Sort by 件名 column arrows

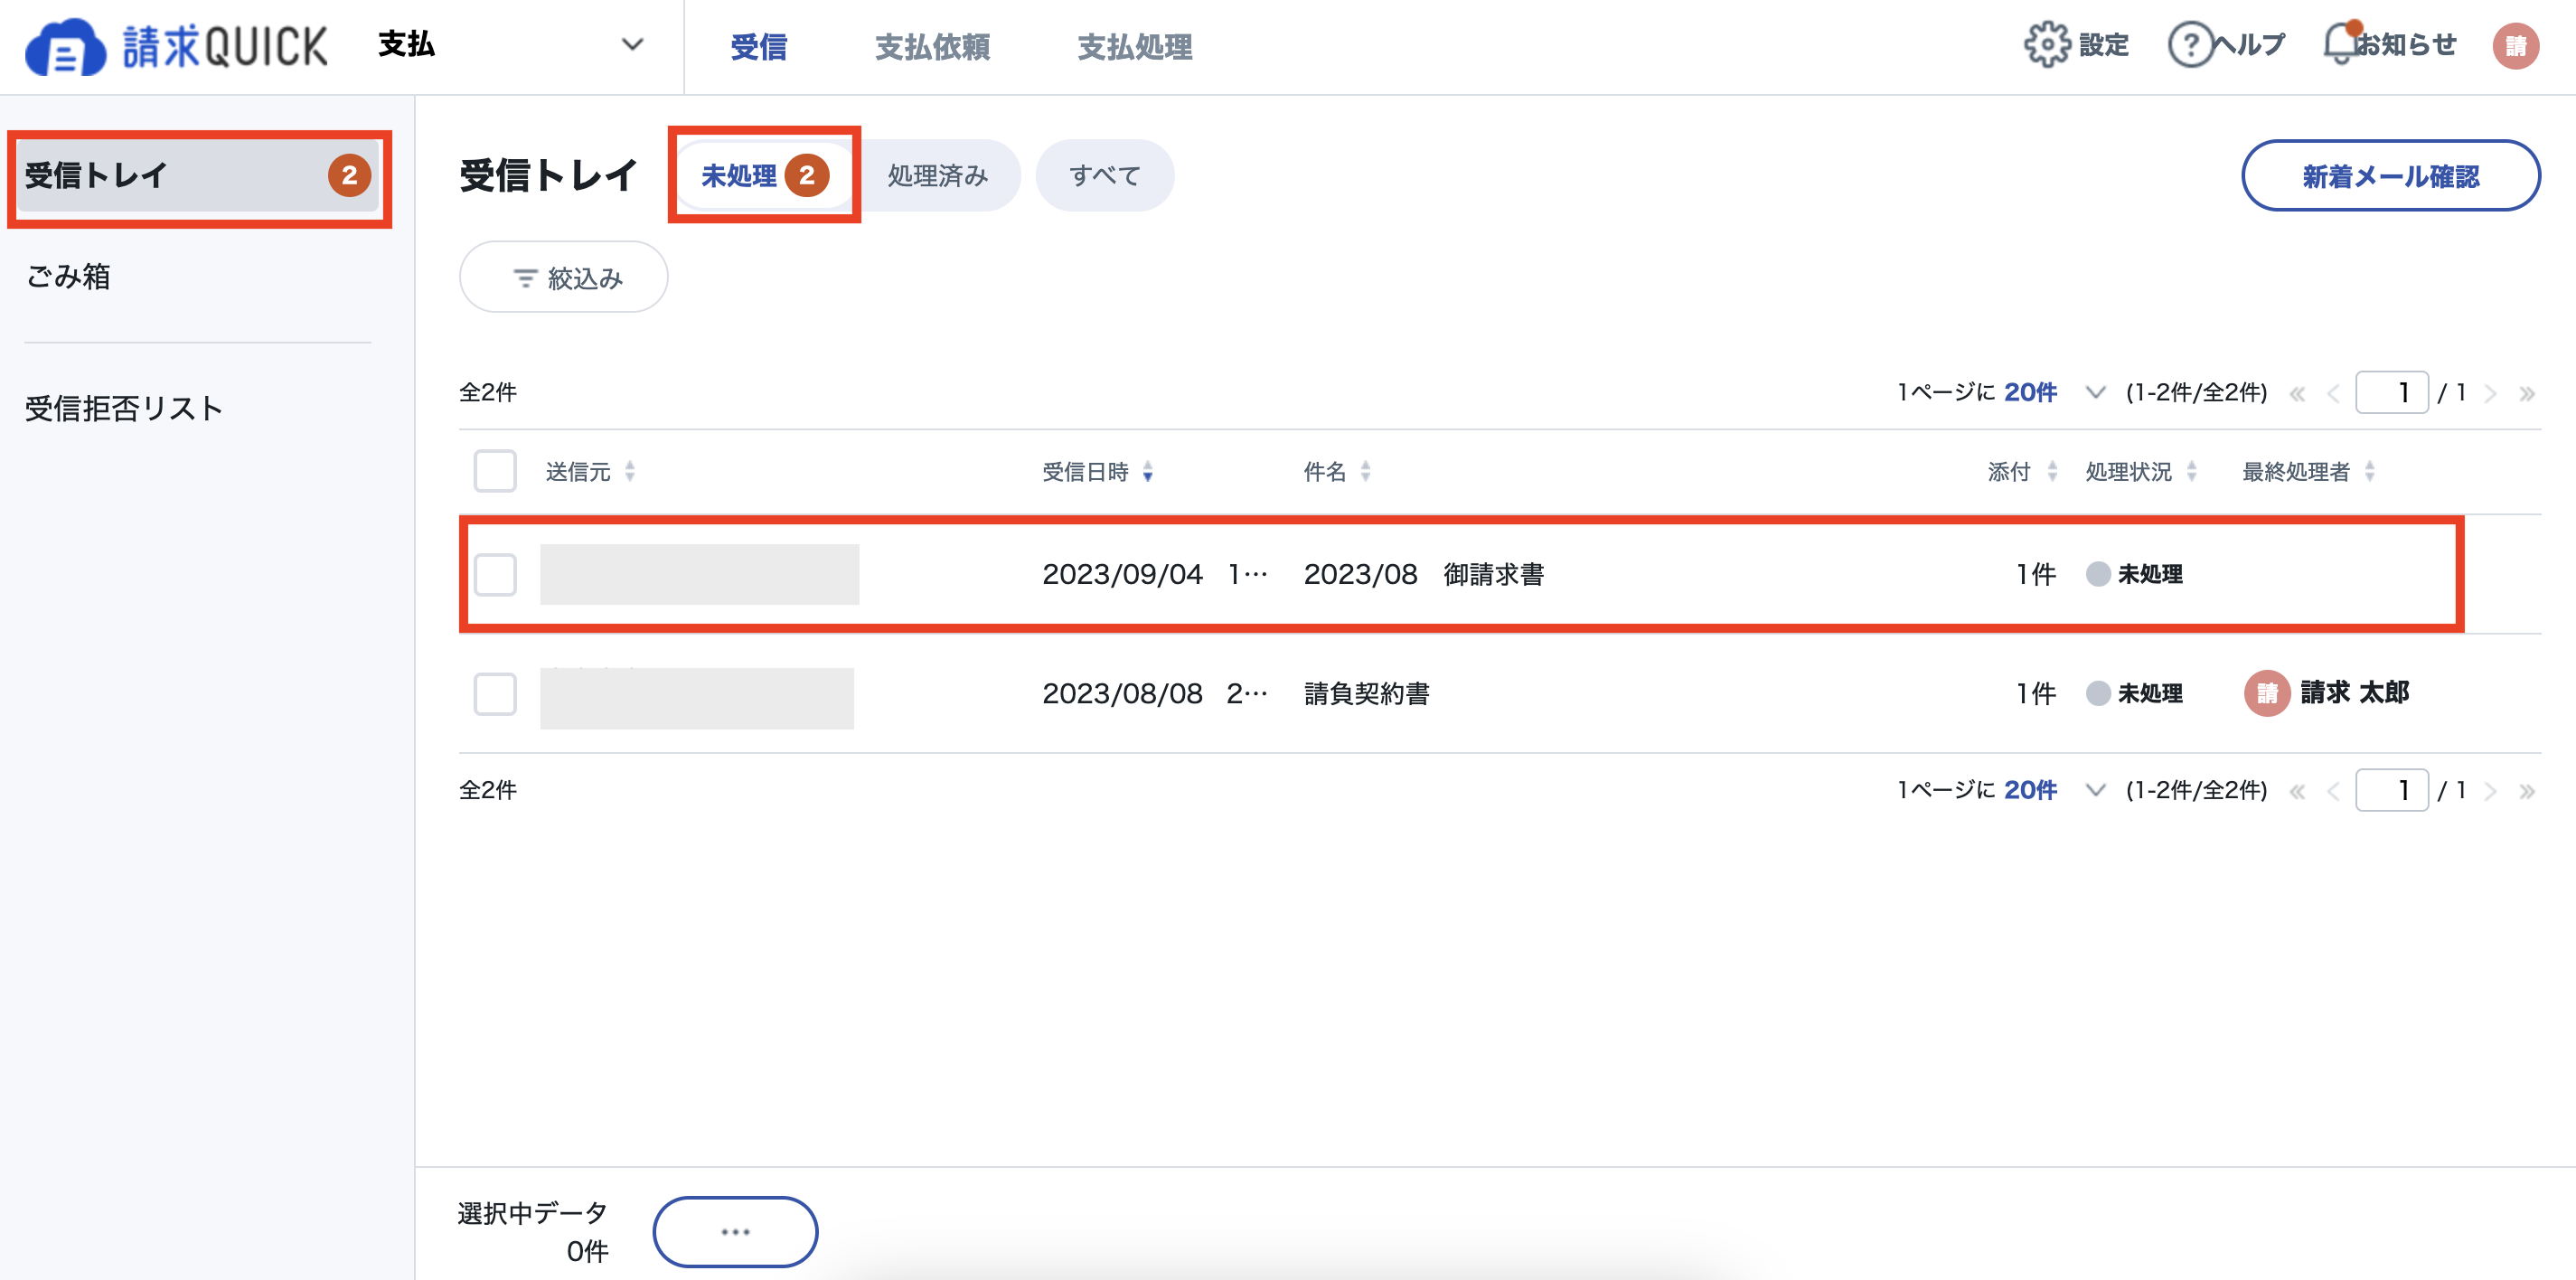click(1366, 472)
